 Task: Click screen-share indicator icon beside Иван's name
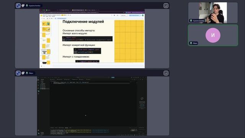click(x=23, y=73)
